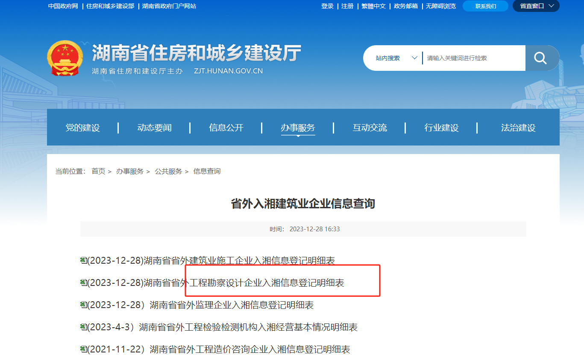
Task: Select the 办事服务 nav item
Action: pos(298,128)
